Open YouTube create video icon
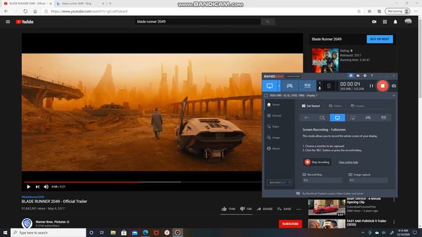Viewport: 422px width, 237px height. pyautogui.click(x=374, y=22)
